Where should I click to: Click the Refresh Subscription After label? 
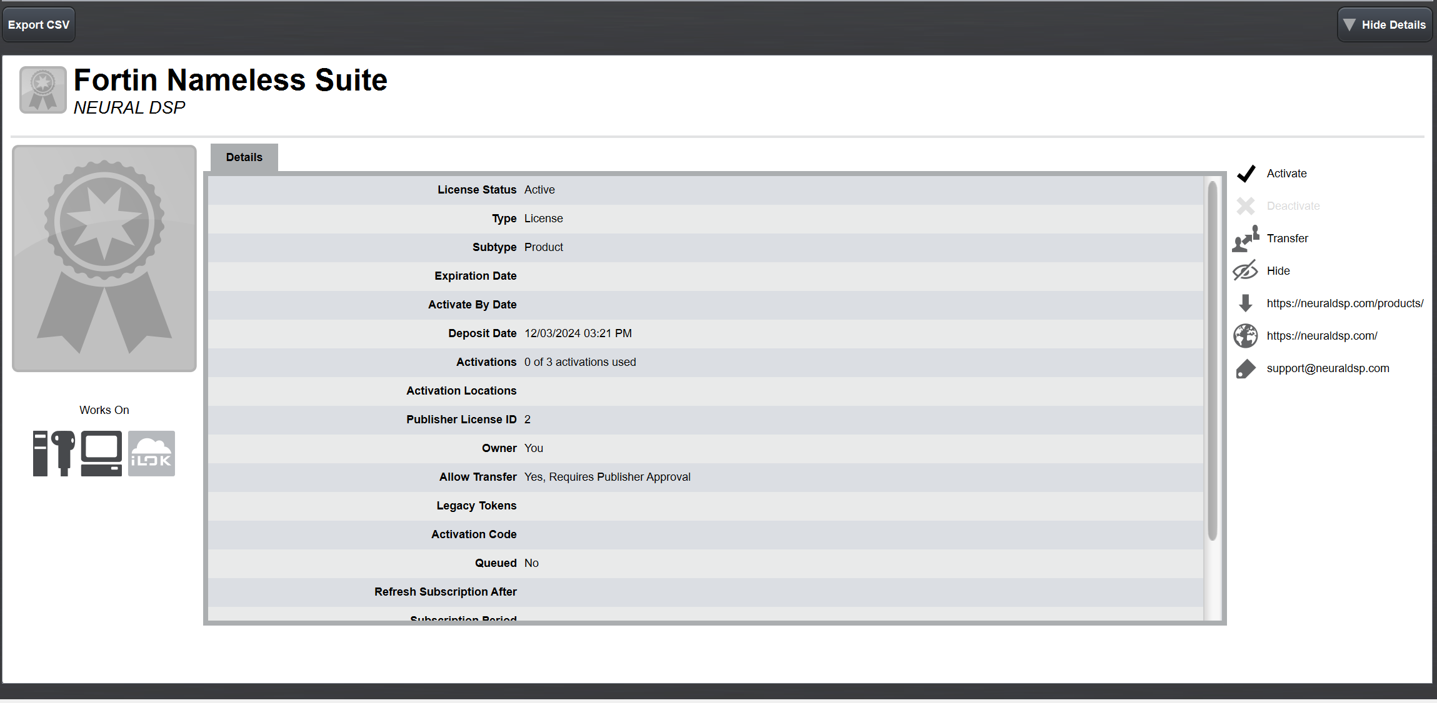(446, 592)
